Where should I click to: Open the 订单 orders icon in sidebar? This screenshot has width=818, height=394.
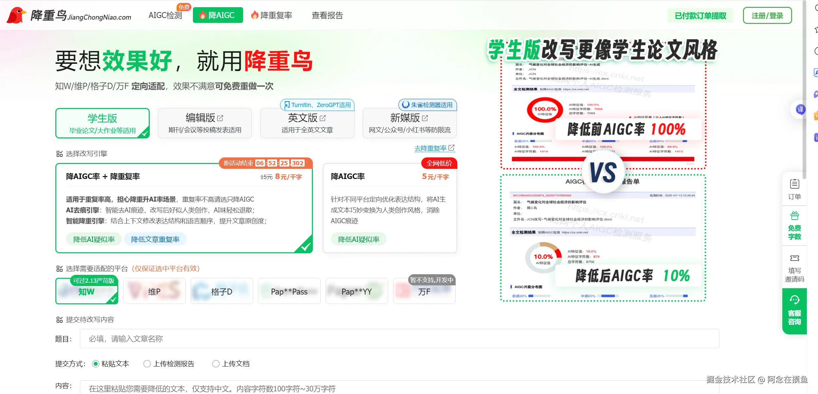794,184
